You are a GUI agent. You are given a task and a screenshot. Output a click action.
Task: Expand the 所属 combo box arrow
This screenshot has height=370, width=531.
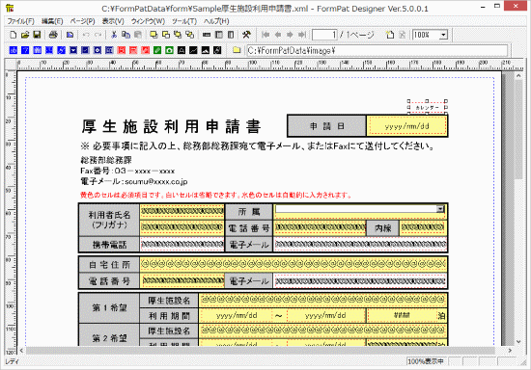pos(440,209)
